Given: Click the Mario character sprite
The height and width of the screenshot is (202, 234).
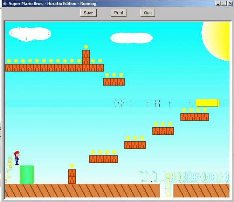Looking at the screenshot, I should (x=17, y=158).
